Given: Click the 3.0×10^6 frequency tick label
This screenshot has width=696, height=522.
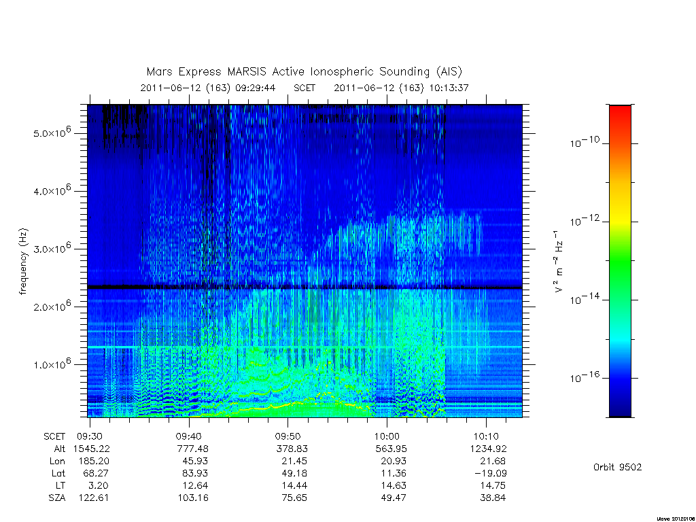Looking at the screenshot, I should coord(52,248).
